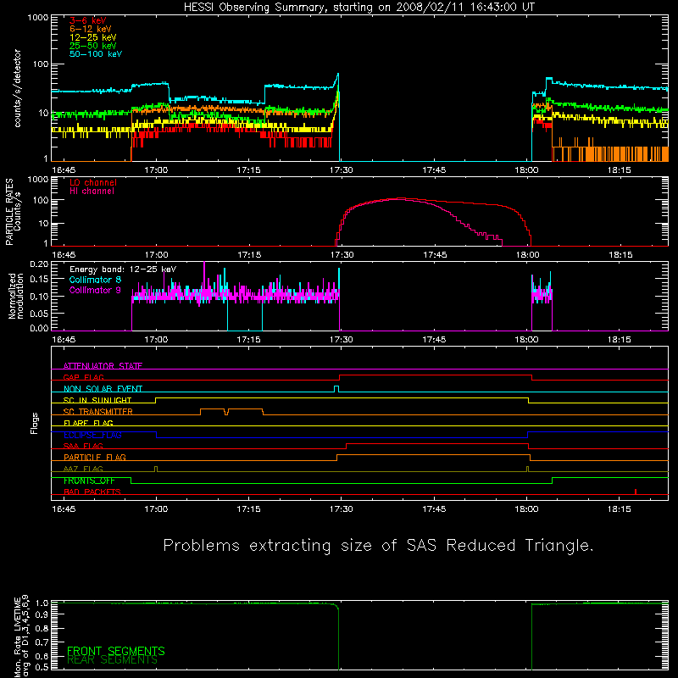The image size is (678, 678).
Task: Click the AAZ_FLAG label
Action: [x=83, y=470]
